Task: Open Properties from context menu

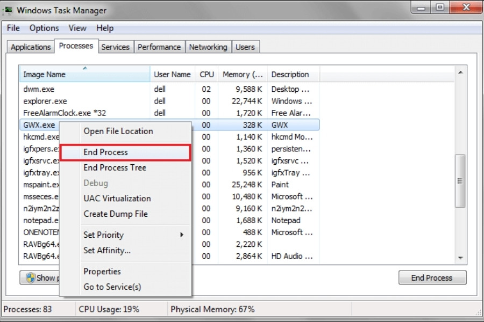Action: [x=102, y=272]
